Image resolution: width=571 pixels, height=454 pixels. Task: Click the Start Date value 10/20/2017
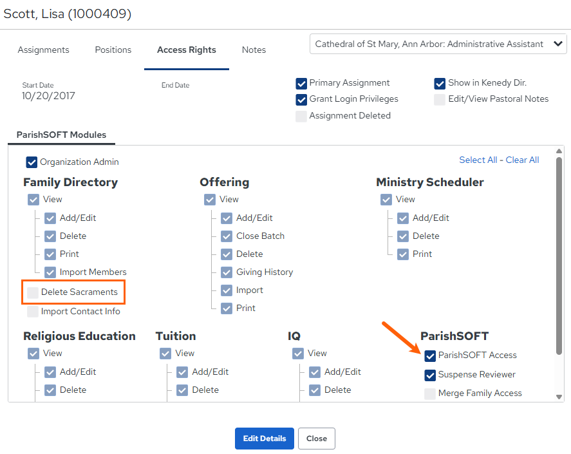tap(48, 96)
